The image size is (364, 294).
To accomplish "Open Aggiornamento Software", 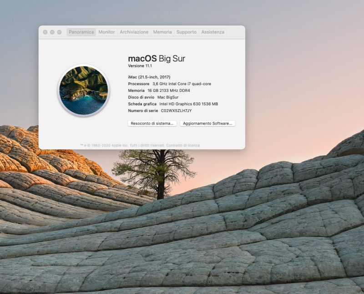I will click(x=207, y=123).
